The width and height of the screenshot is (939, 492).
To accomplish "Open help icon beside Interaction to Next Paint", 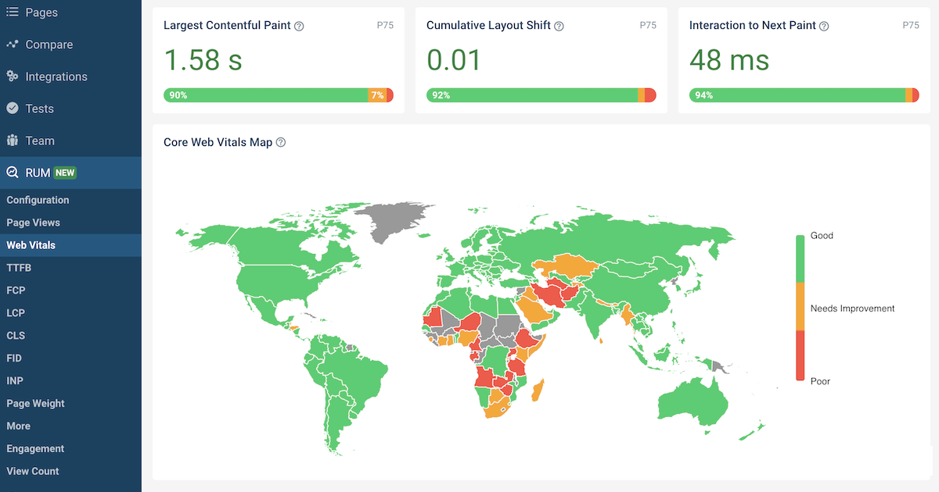I will [824, 26].
